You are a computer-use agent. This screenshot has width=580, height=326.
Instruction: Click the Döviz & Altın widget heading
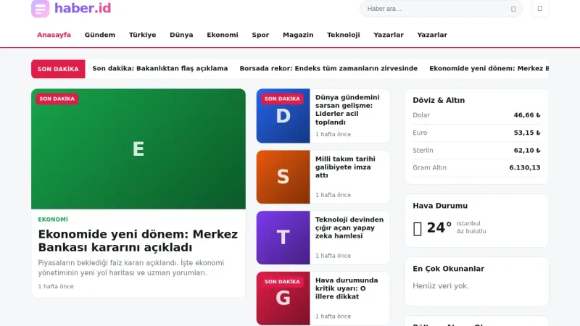click(x=439, y=100)
